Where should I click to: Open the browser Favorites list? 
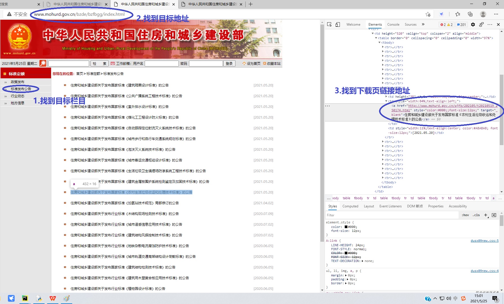tap(458, 14)
